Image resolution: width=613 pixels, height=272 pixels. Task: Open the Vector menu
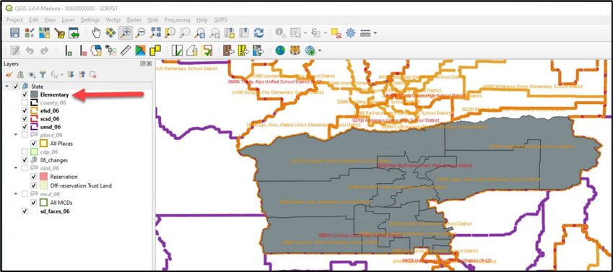(113, 19)
